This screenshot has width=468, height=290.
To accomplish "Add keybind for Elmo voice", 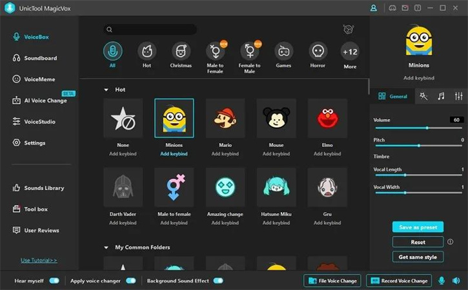I will click(327, 154).
